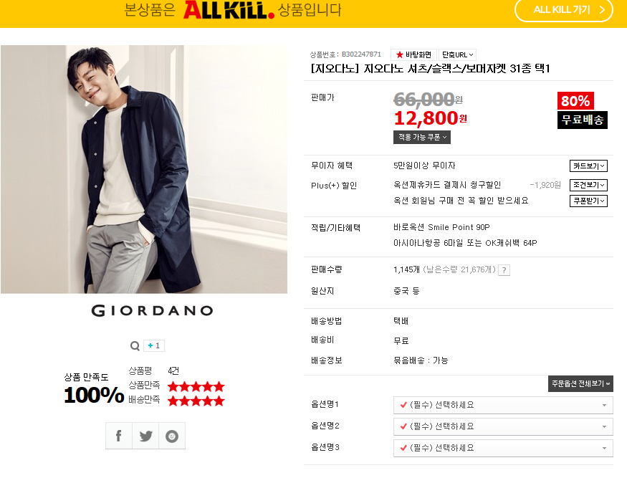Open the 옵션명3 required select box

[503, 448]
